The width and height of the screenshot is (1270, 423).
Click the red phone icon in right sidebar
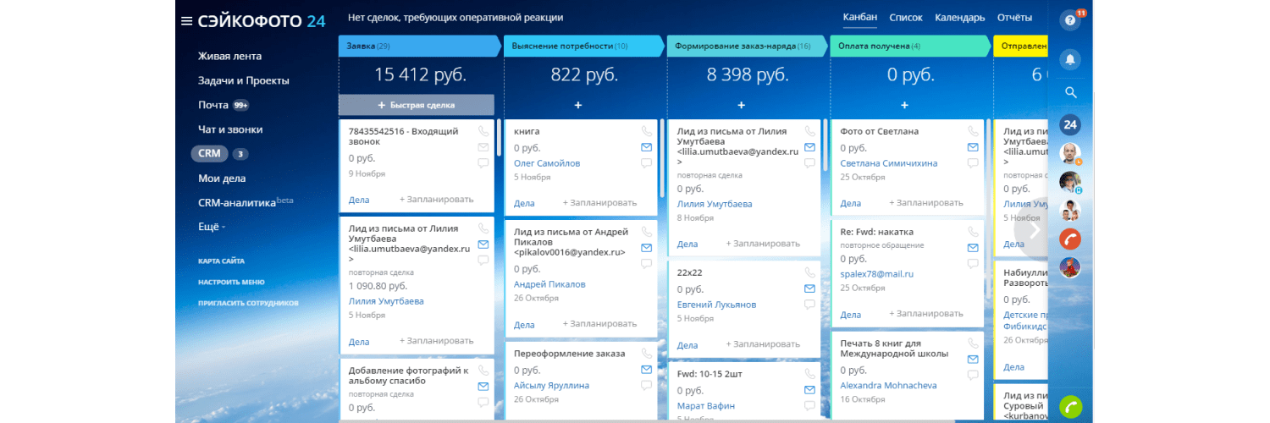(1070, 239)
